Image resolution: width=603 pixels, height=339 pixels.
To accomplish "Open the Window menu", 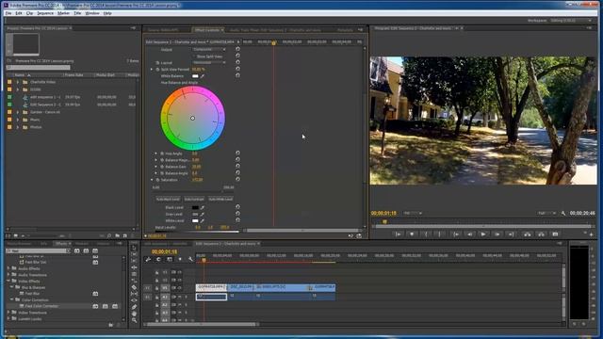I will (x=92, y=13).
